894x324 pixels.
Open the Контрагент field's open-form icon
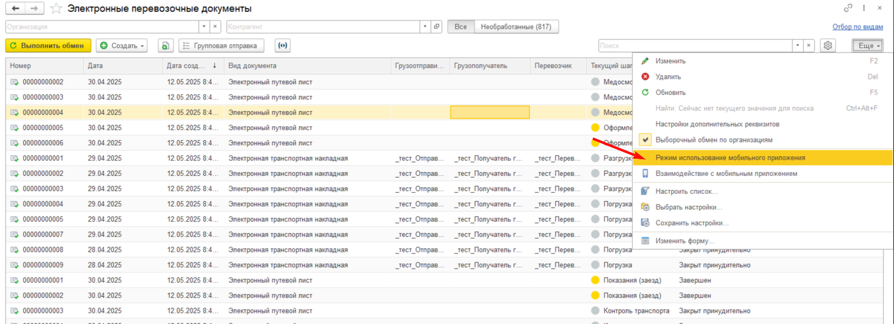[x=437, y=26]
